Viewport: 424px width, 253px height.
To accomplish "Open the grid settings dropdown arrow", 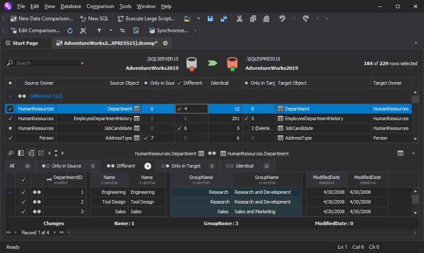I will [413, 153].
